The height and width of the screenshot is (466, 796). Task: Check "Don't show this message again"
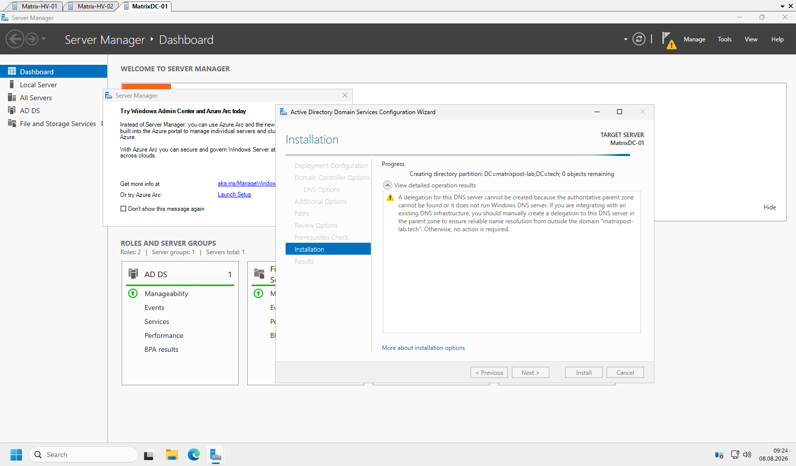123,209
